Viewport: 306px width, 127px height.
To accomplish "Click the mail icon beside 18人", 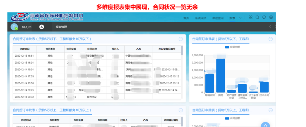I will 30,27.
